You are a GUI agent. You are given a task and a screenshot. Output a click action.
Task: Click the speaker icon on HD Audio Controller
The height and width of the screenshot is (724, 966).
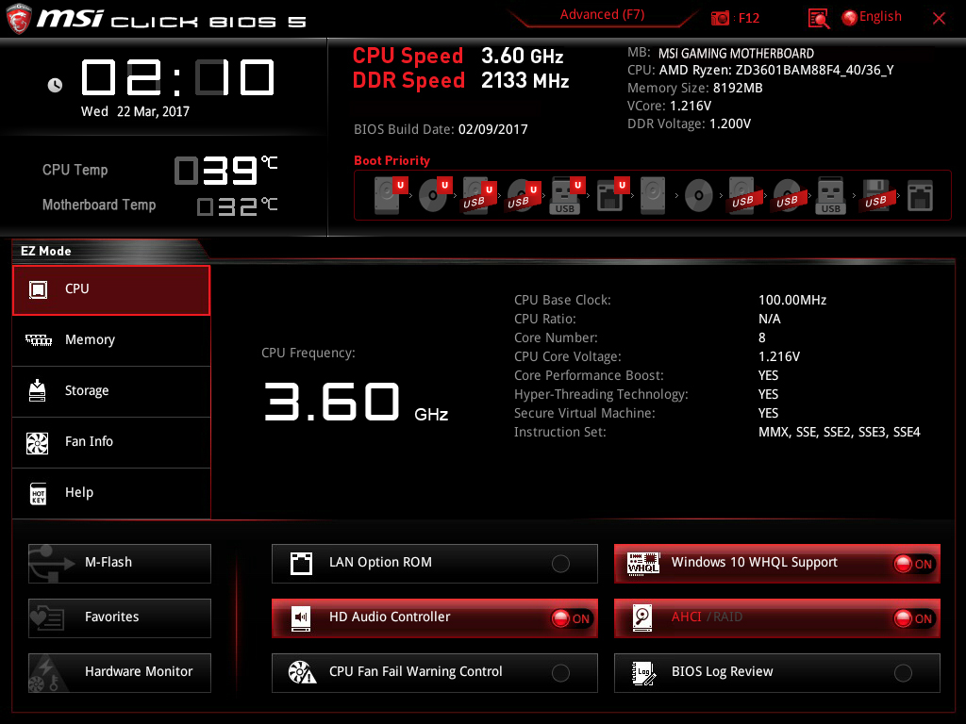[x=301, y=618]
